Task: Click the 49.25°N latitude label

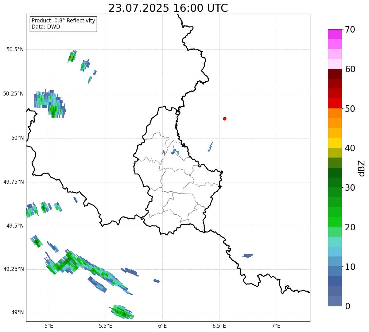Action: point(14,269)
